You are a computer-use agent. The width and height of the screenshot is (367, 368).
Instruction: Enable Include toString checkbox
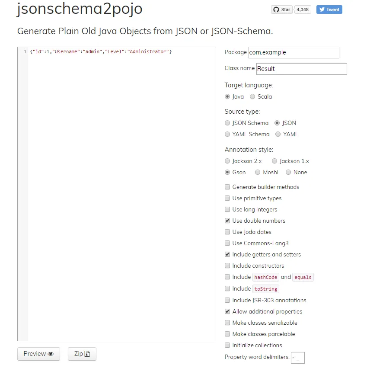click(227, 288)
